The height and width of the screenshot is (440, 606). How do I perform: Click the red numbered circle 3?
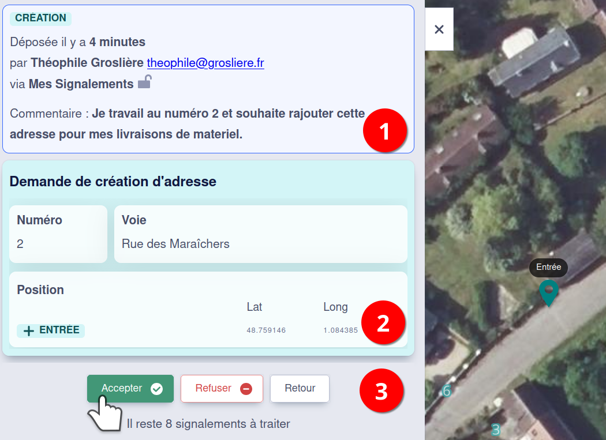pos(381,390)
